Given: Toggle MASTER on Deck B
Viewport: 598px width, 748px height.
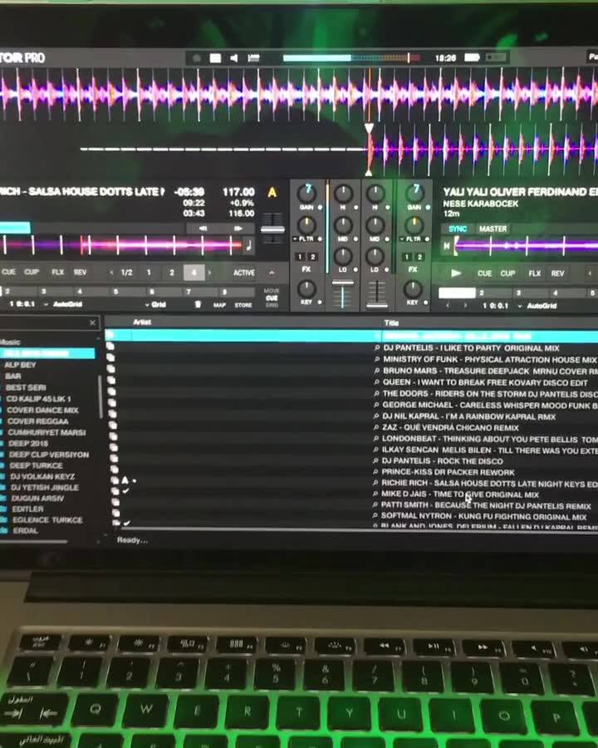Looking at the screenshot, I should click(493, 229).
